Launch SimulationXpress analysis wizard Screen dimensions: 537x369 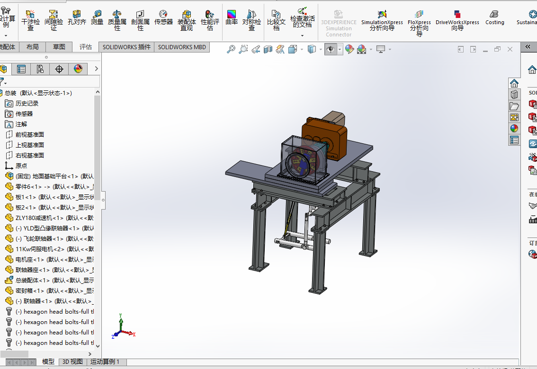382,20
